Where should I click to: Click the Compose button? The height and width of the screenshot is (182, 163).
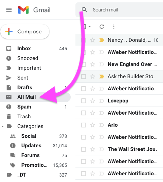tap(25, 32)
